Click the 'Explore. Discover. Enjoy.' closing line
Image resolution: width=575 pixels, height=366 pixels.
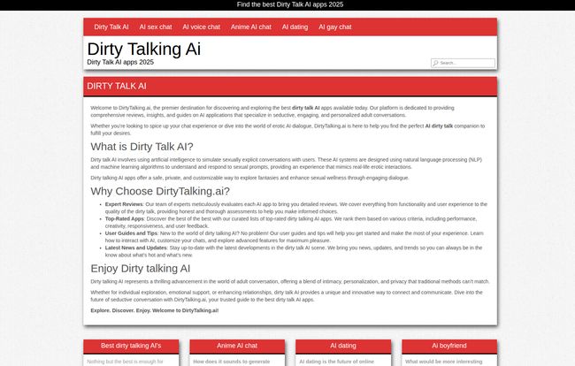pyautogui.click(x=155, y=310)
